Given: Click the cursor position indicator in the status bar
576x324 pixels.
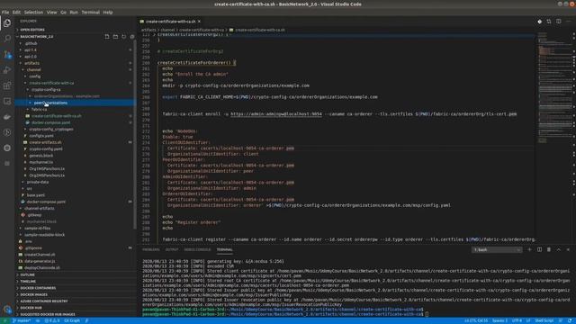Looking at the screenshot, I should (476, 320).
